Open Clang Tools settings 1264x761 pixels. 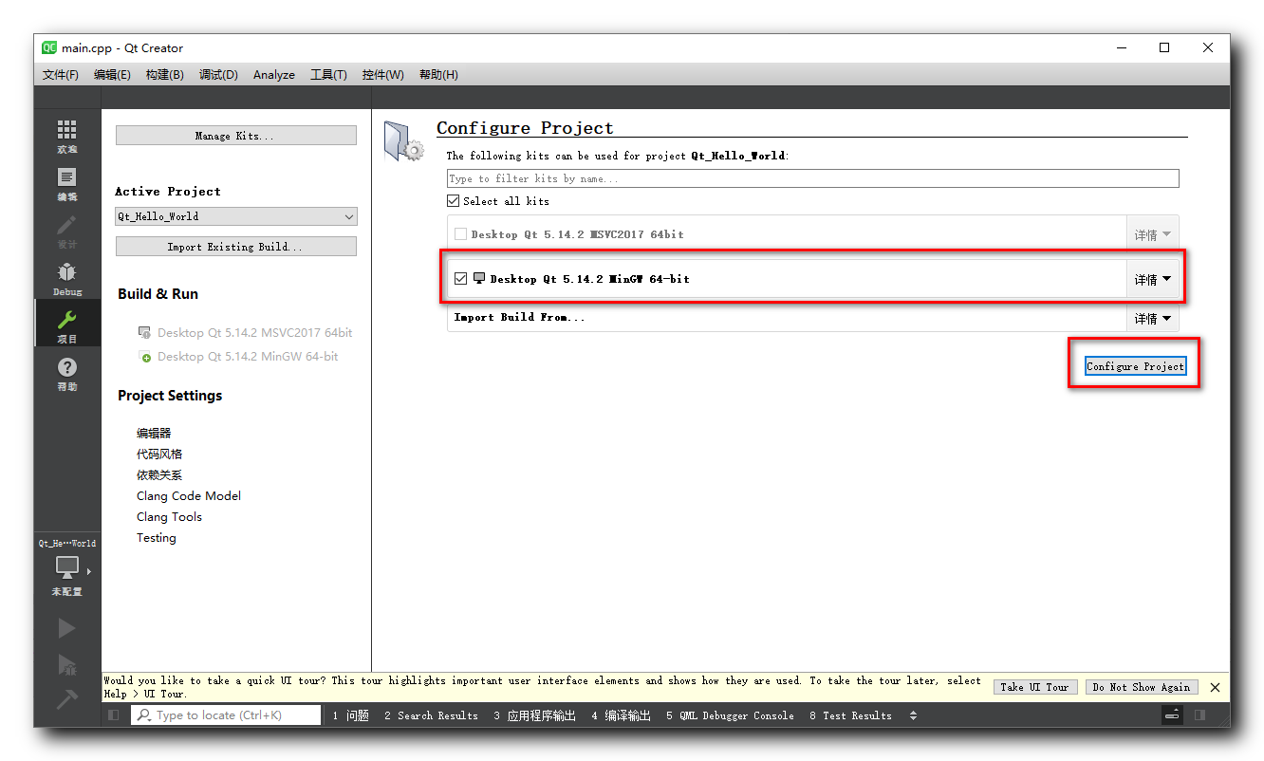click(169, 517)
